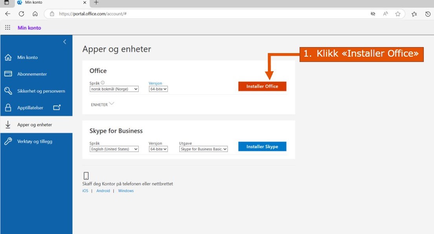
Task: Add page to favorites star icon
Action: tap(398, 14)
